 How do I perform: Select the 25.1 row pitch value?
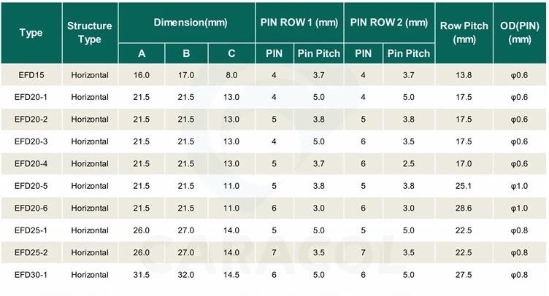464,186
